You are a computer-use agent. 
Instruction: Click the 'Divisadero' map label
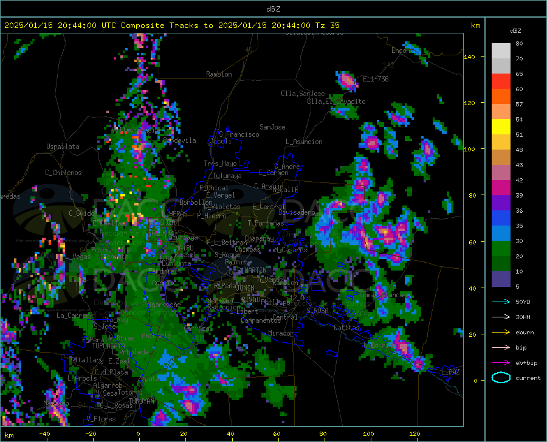pos(297,212)
